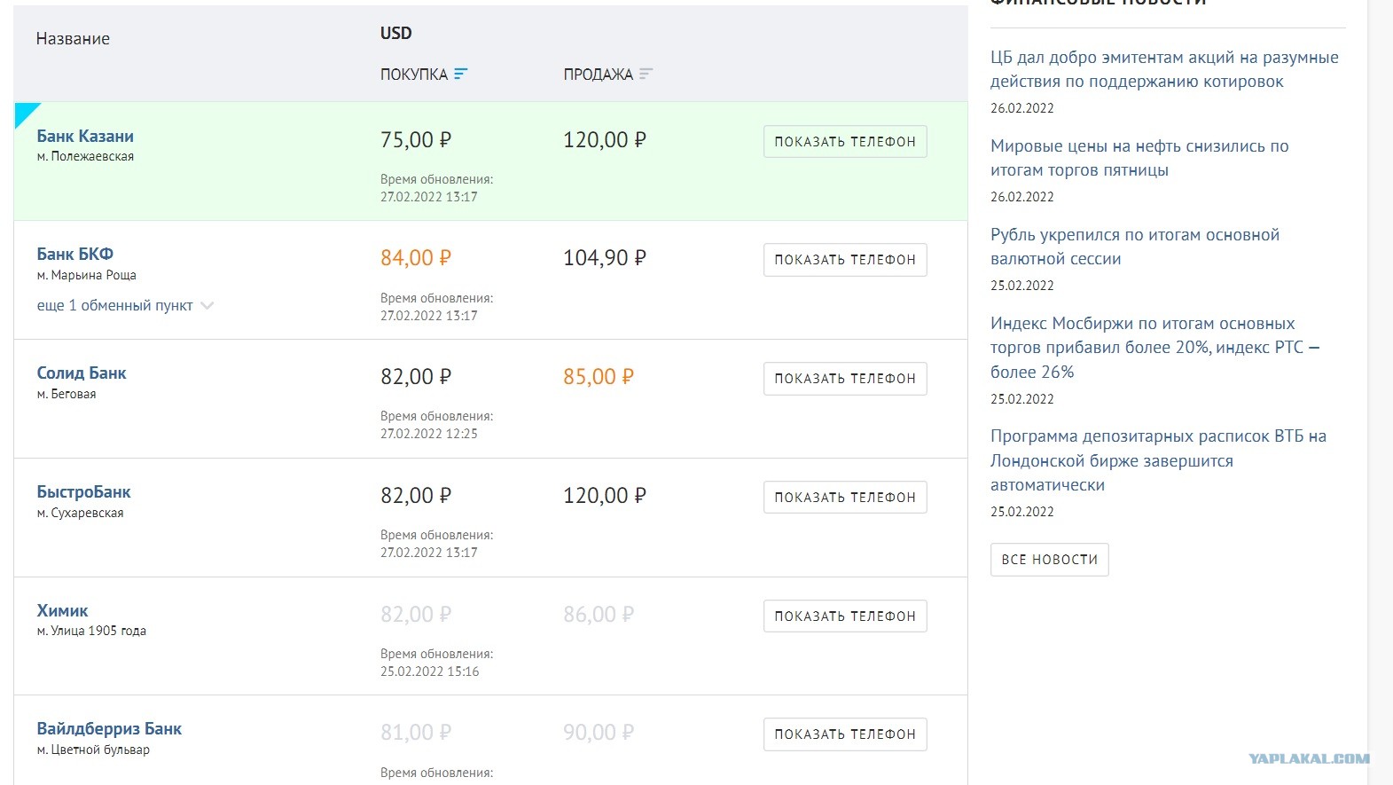Click Солид Банк buy rate 82,00 ₽
This screenshot has height=785, width=1393.
(416, 377)
